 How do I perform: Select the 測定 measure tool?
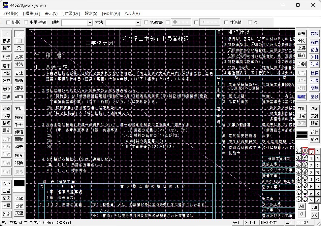point(314,109)
